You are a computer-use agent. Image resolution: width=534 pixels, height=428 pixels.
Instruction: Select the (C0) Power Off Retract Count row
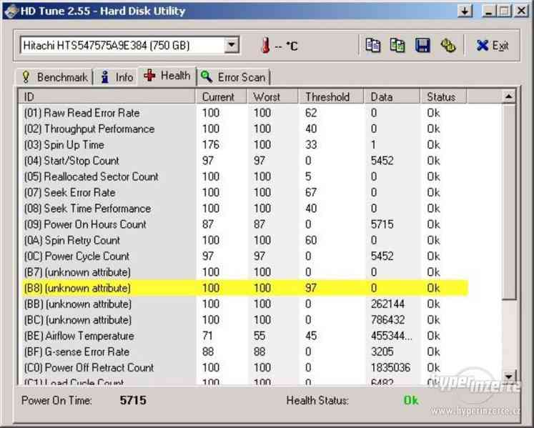pyautogui.click(x=244, y=368)
